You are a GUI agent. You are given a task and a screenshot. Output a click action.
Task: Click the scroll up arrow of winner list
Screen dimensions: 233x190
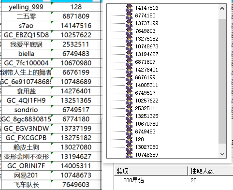click(x=222, y=8)
